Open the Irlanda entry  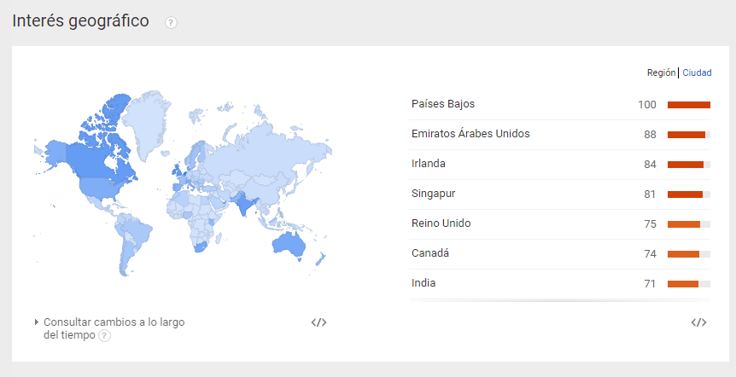tap(429, 164)
